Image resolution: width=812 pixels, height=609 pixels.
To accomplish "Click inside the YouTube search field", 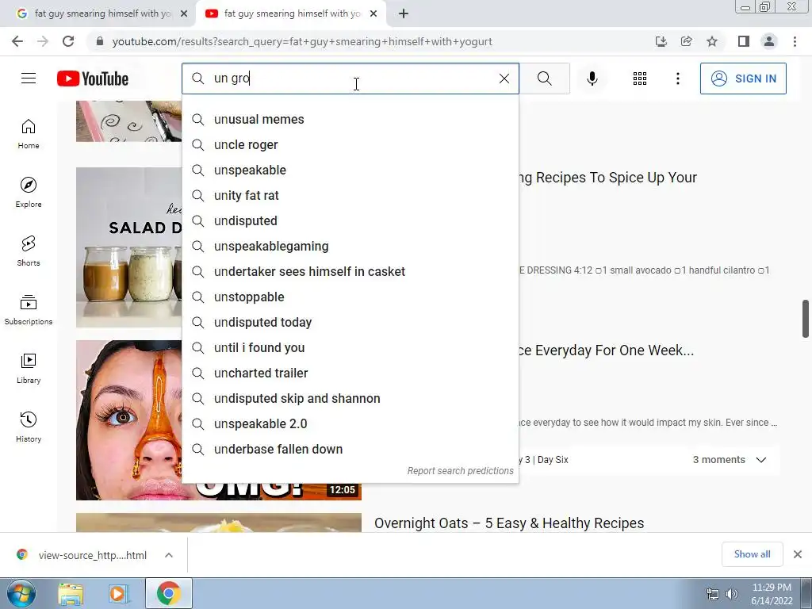I will [350, 79].
